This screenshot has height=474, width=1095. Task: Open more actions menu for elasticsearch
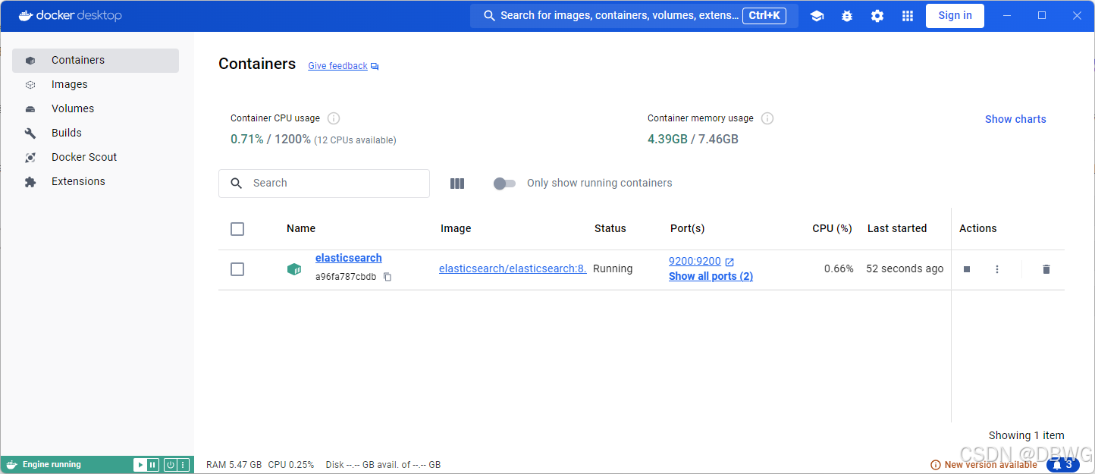(x=997, y=269)
